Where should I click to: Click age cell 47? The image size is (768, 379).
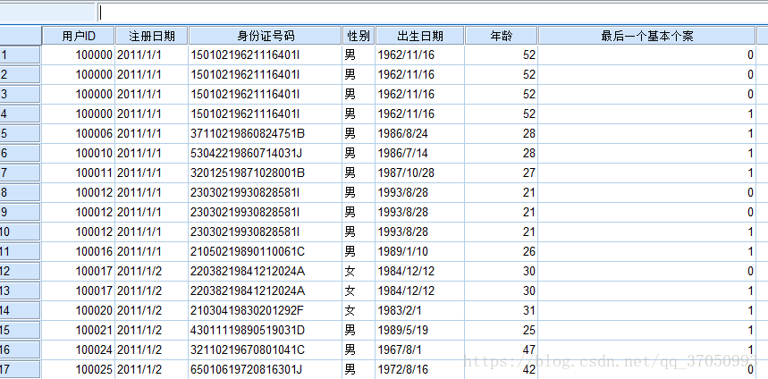(501, 350)
